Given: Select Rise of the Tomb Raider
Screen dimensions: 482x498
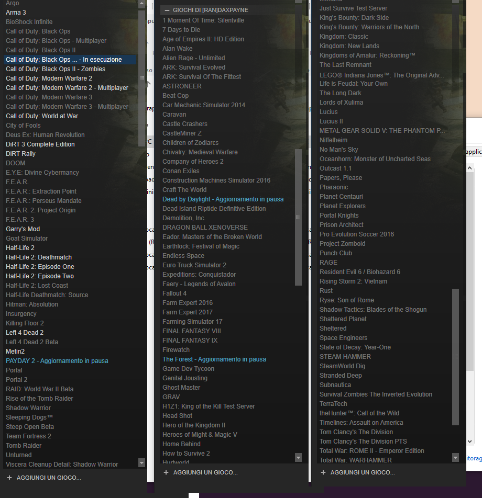Looking at the screenshot, I should 39,398.
